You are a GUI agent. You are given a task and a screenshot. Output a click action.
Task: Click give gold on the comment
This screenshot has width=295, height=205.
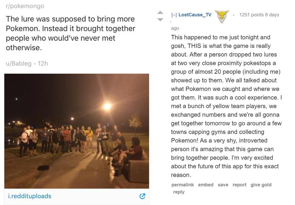click(261, 185)
